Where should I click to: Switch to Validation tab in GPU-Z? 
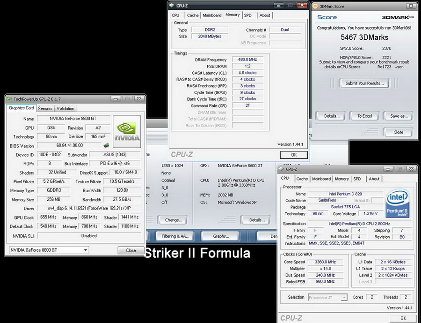(x=65, y=108)
